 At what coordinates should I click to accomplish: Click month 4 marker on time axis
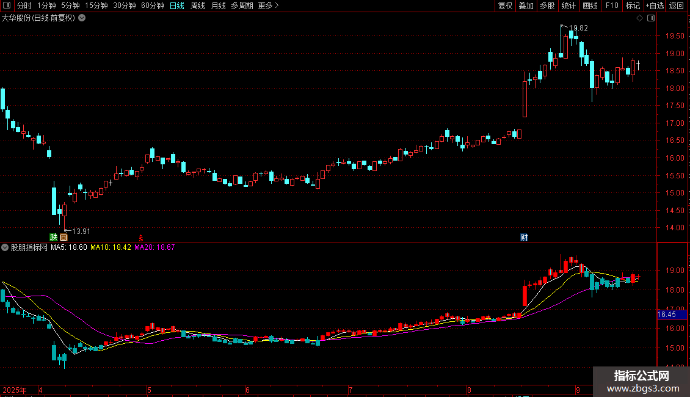pyautogui.click(x=40, y=390)
